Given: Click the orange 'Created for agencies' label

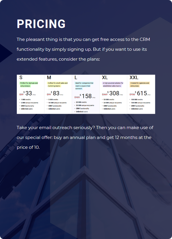Looking at the screenshot, I should (140, 84).
